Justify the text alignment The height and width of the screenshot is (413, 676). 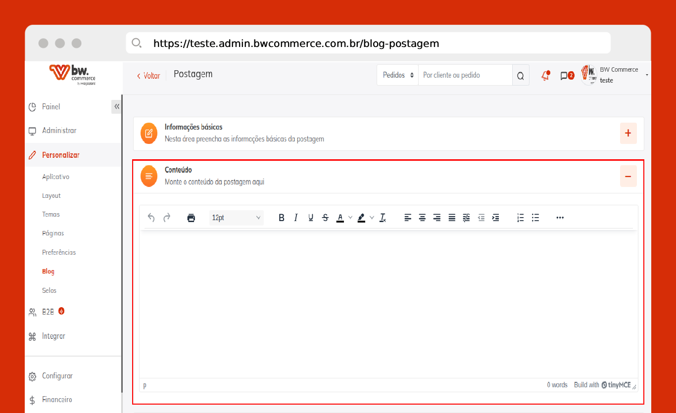[x=452, y=218]
